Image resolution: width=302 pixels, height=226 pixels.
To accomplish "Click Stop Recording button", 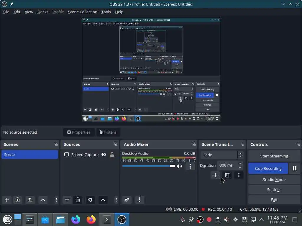I will (268, 168).
